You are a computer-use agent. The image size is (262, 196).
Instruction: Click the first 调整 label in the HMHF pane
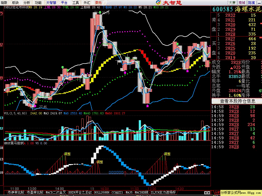[67, 154]
